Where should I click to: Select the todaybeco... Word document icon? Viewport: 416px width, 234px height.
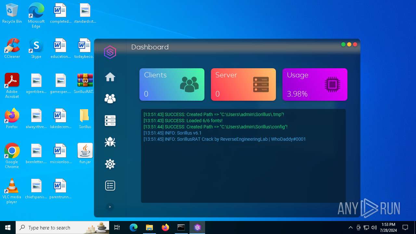click(84, 49)
